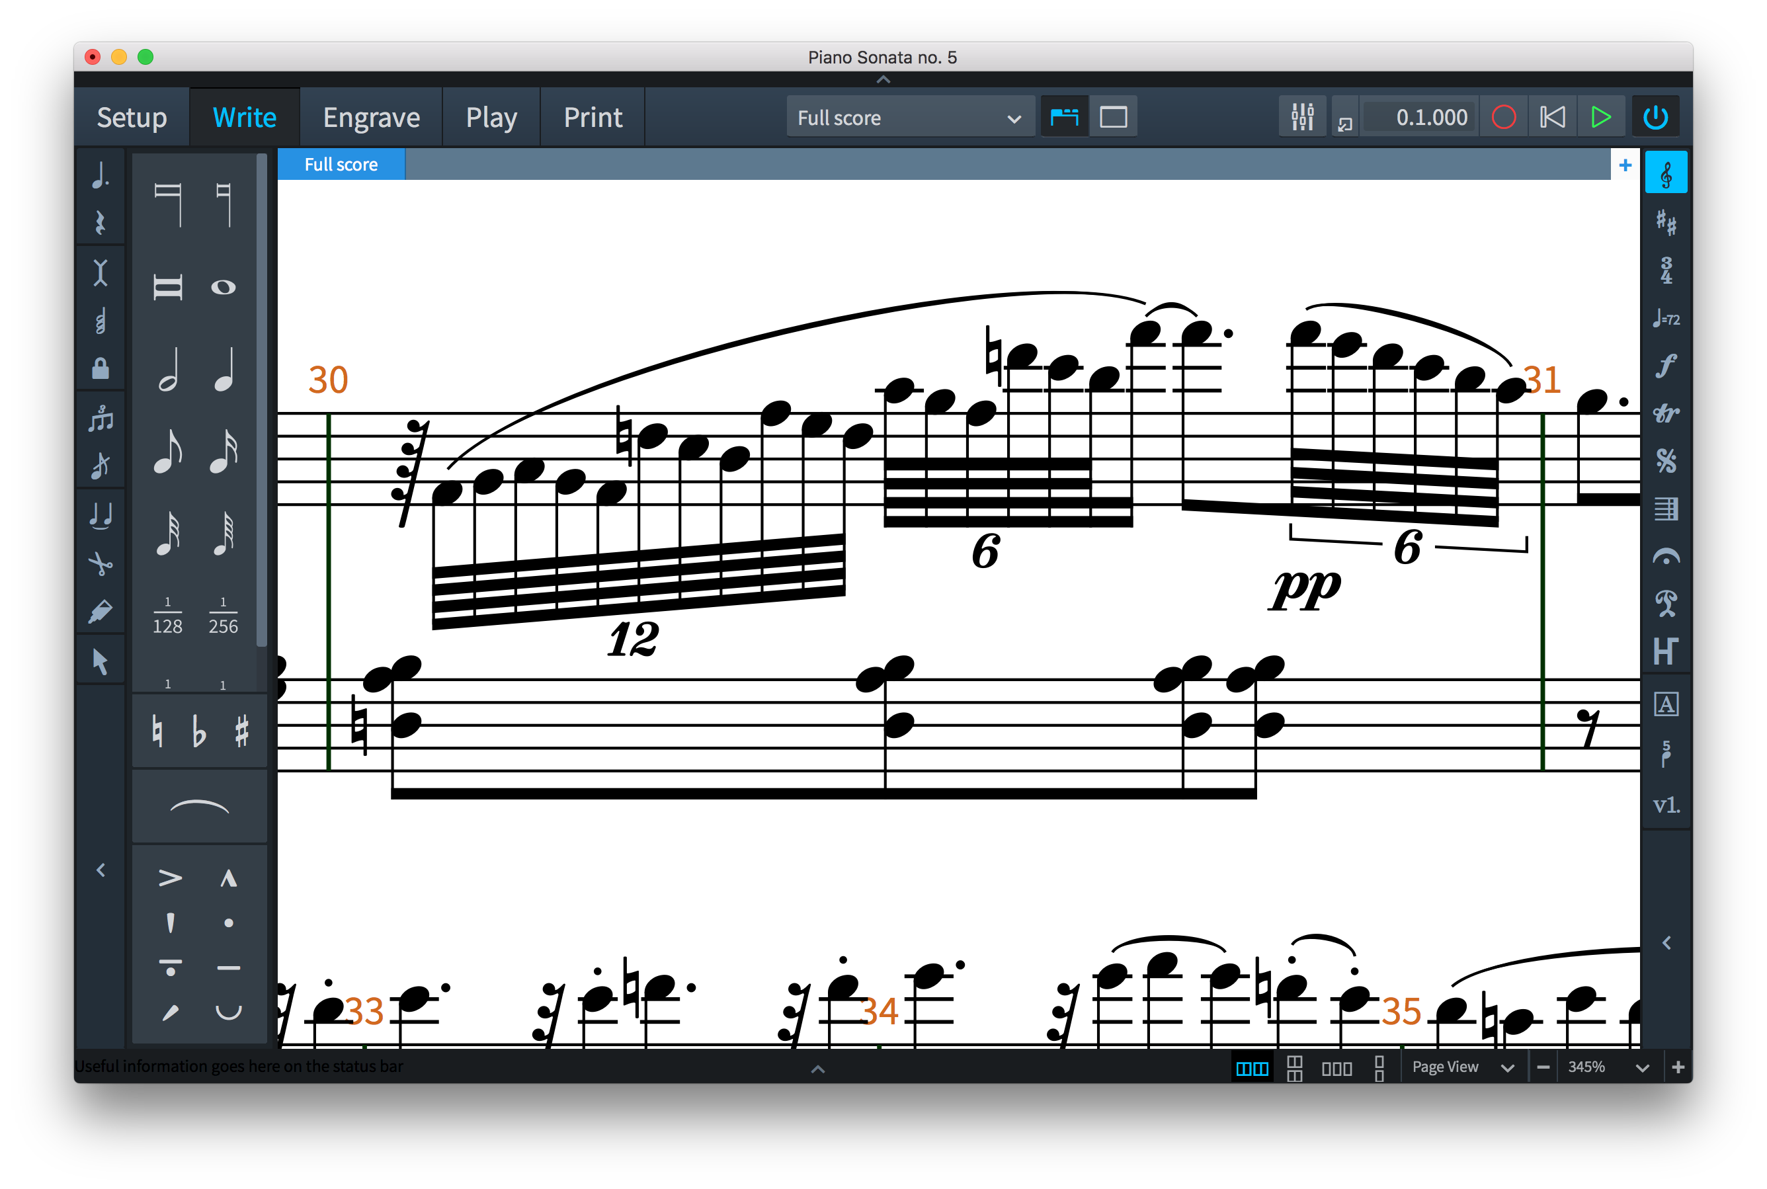Open the holds and pauses fermata panel
Viewport: 1767px width, 1189px height.
[x=1665, y=557]
